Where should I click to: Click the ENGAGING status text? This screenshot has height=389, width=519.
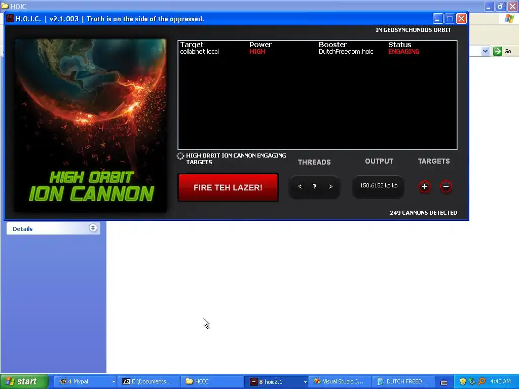pyautogui.click(x=404, y=52)
